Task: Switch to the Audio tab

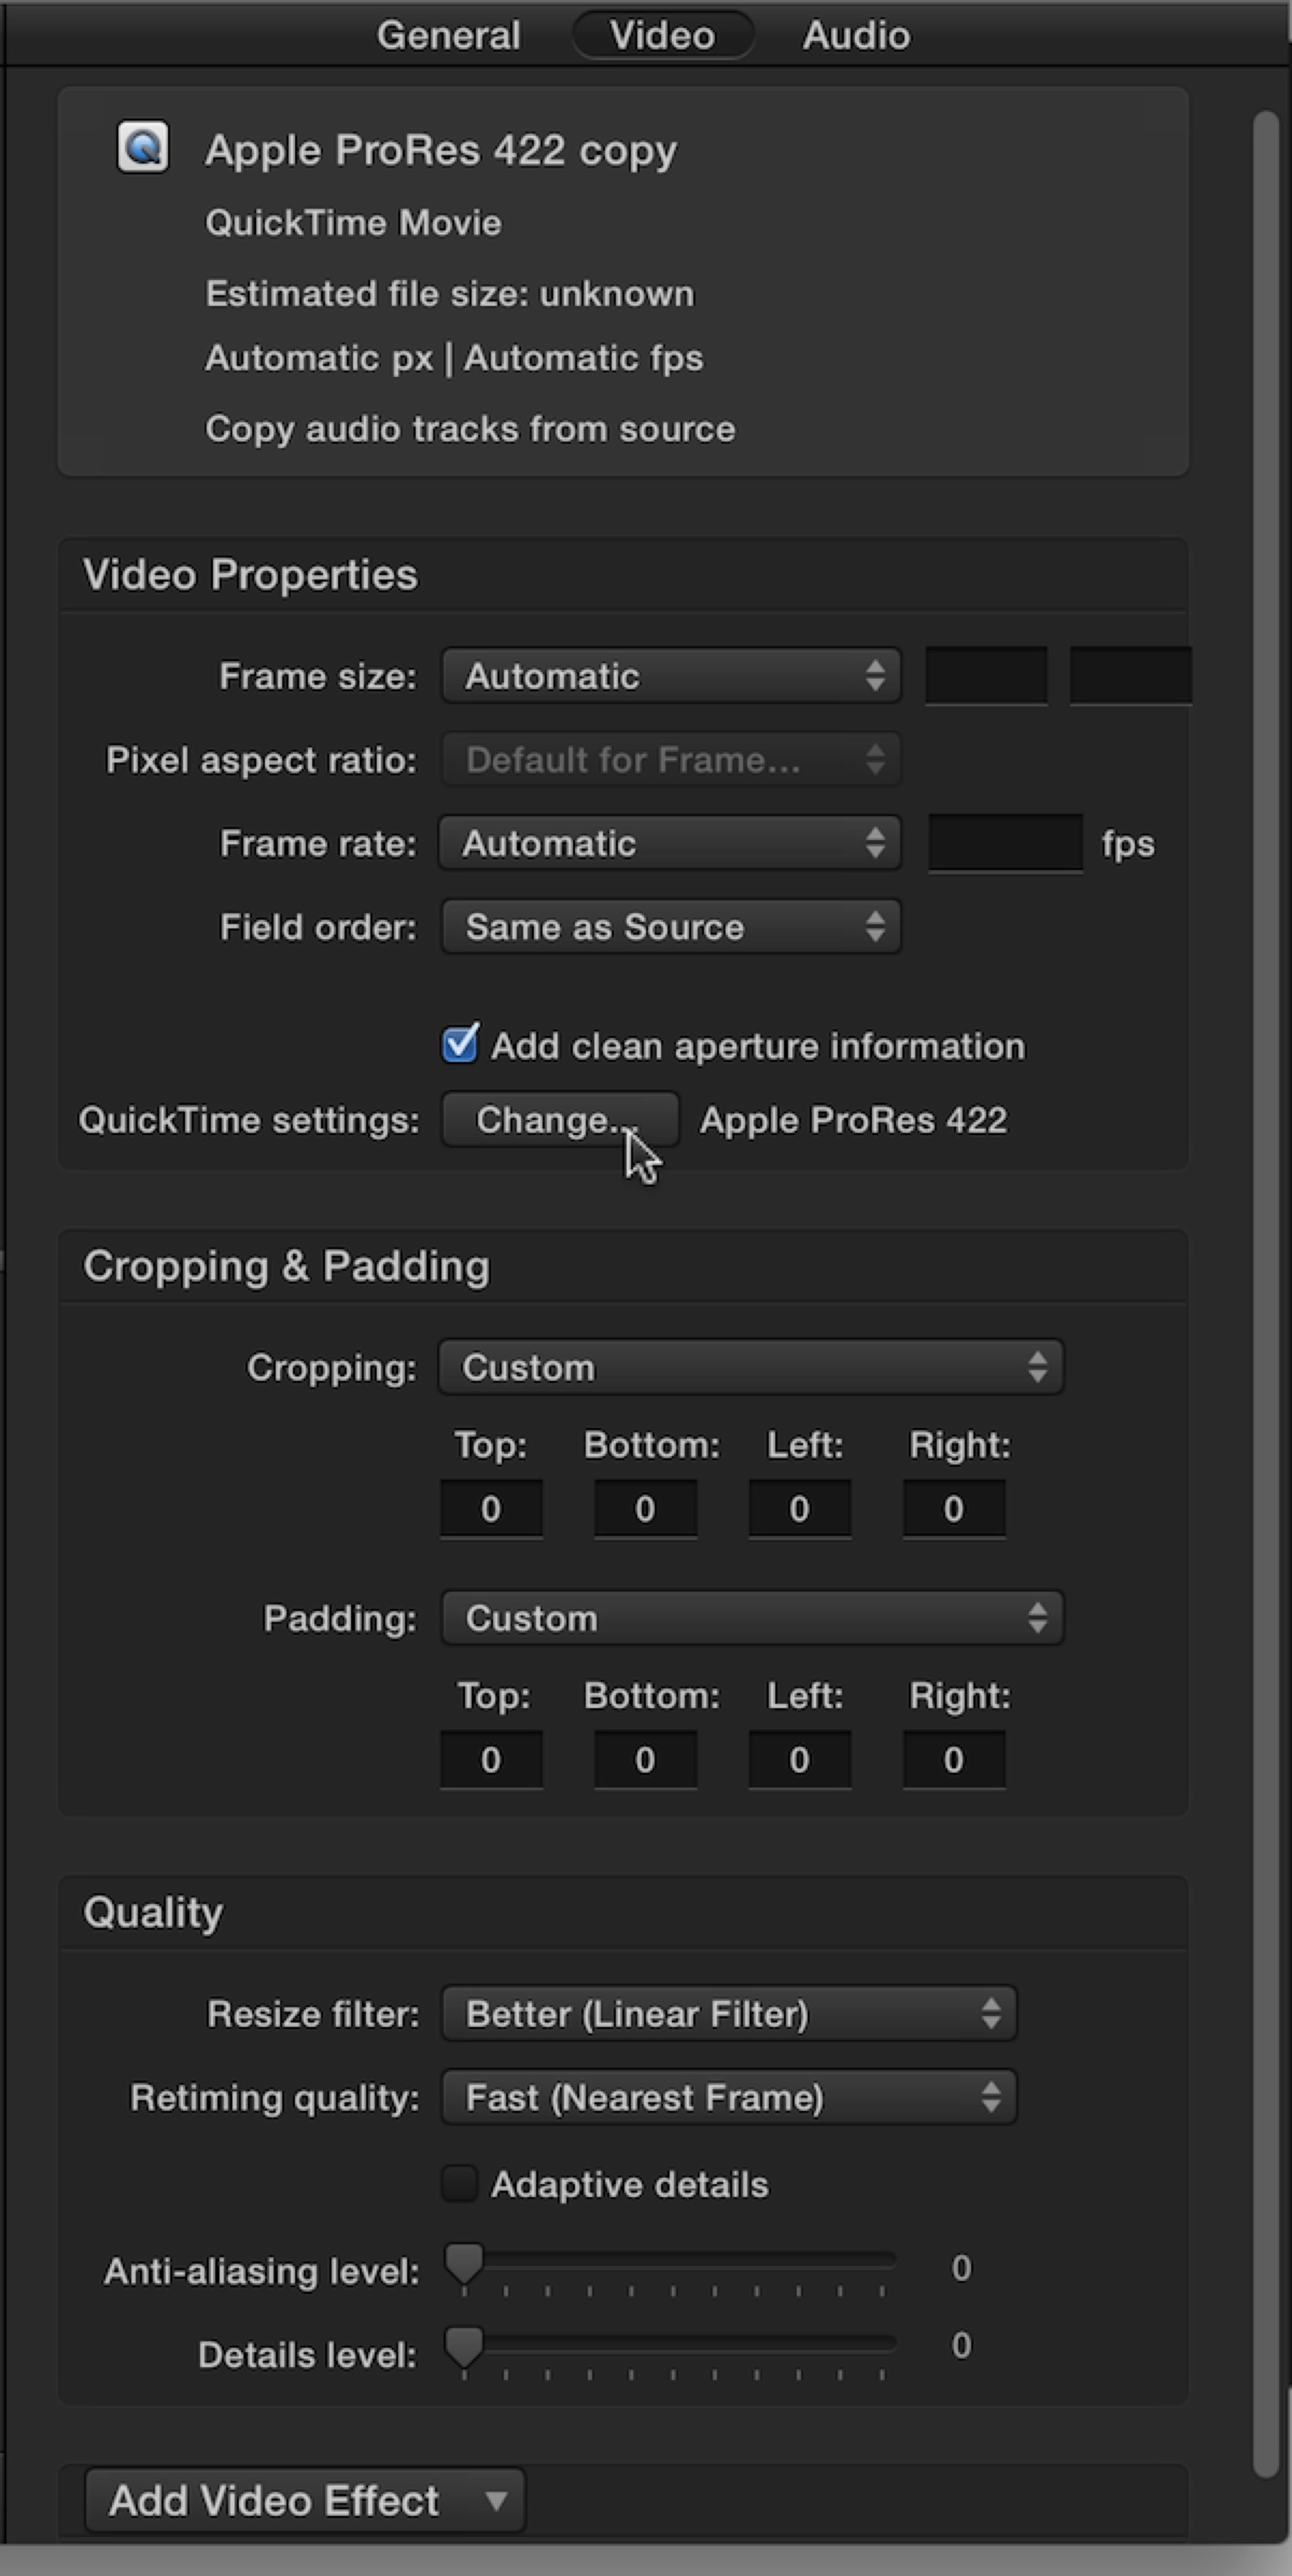Action: tap(856, 35)
